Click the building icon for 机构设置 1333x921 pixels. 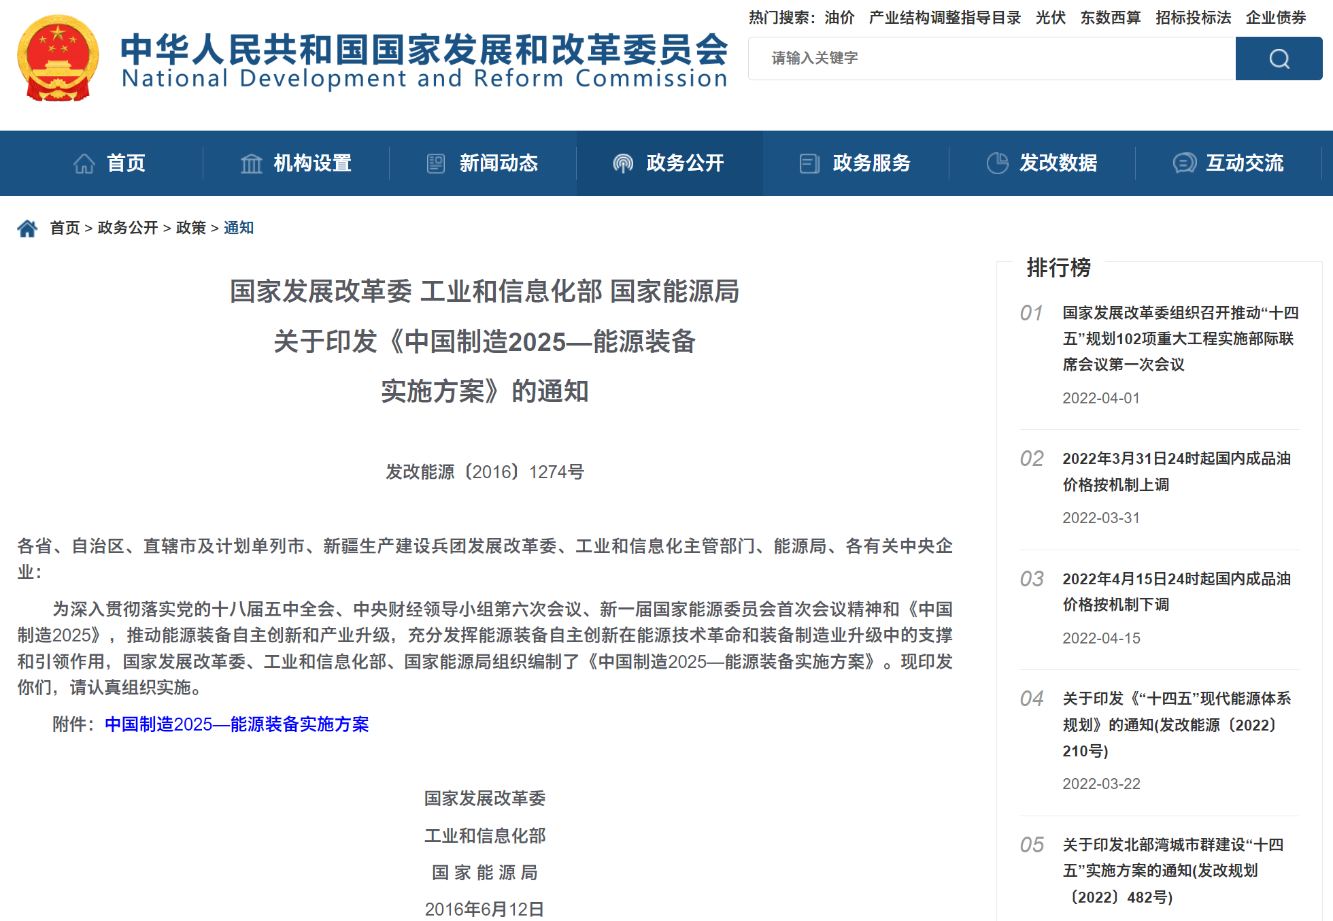tap(251, 163)
